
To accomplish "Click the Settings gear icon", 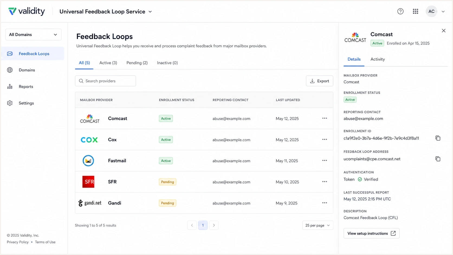I will tap(10, 103).
